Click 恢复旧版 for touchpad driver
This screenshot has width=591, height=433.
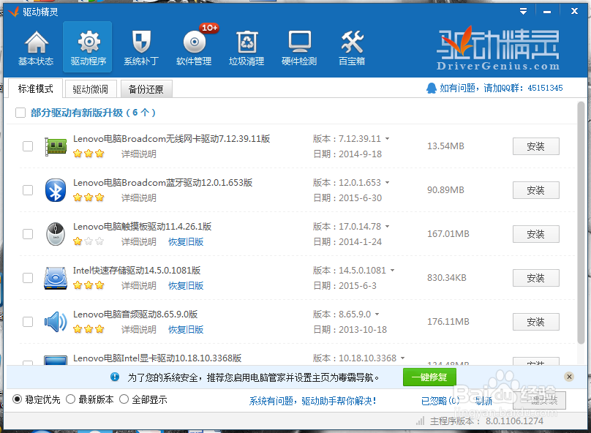pos(186,242)
